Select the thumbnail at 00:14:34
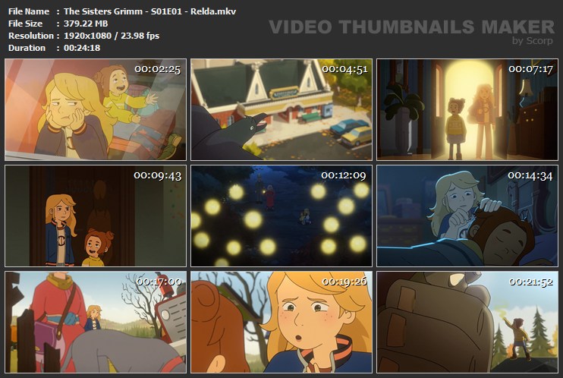 point(467,216)
